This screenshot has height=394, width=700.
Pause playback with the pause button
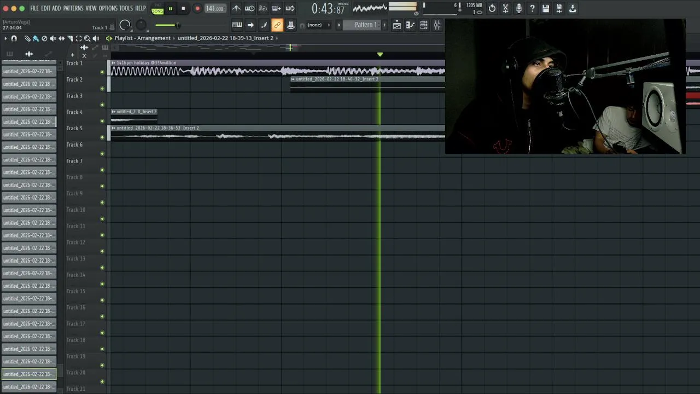(171, 9)
